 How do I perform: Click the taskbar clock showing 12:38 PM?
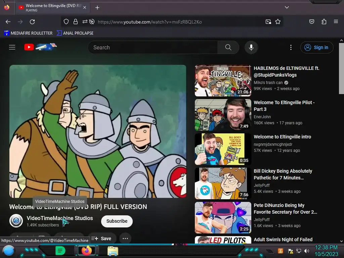tap(326, 251)
